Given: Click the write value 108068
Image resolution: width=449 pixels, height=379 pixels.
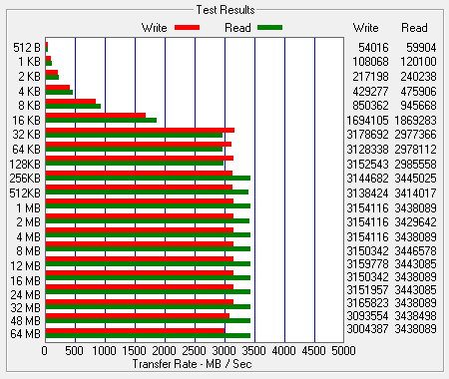Looking at the screenshot, I should pyautogui.click(x=370, y=62).
